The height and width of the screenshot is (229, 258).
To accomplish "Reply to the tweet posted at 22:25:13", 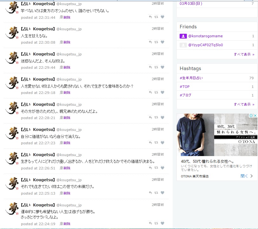I will pyautogui.click(x=150, y=193).
